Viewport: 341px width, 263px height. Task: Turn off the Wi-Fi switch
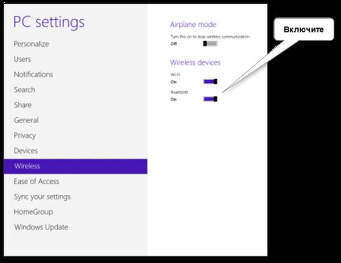[210, 81]
